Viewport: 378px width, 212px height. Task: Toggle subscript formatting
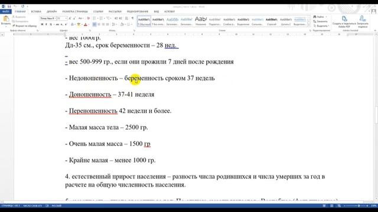[x=61, y=25]
